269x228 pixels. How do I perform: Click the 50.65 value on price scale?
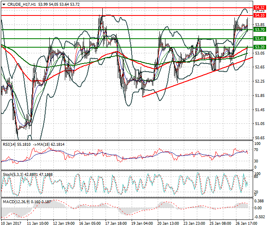260,138
